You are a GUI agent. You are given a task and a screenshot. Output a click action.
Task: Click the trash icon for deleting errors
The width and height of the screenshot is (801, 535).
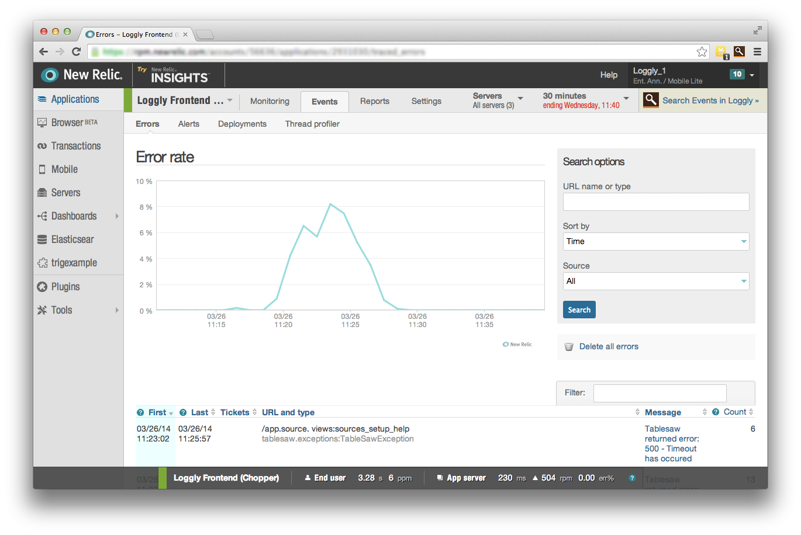(x=568, y=347)
